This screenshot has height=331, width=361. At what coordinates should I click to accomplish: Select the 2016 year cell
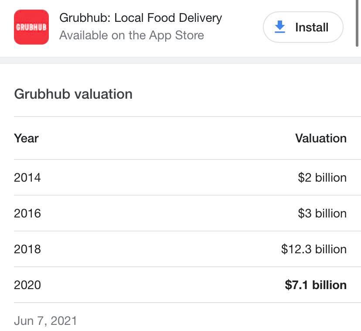(27, 214)
